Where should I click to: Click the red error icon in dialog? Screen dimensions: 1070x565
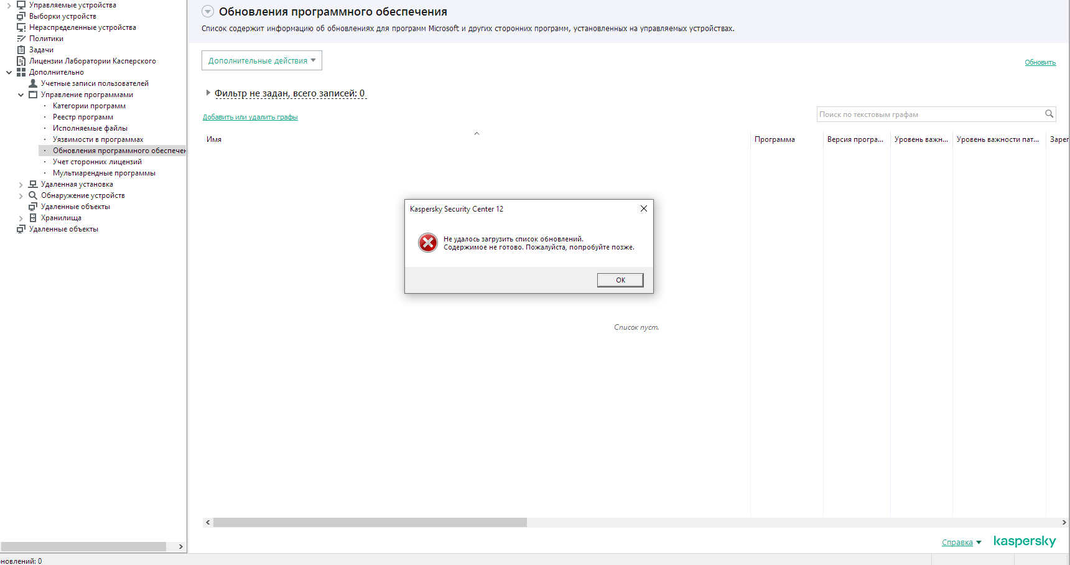[x=428, y=243]
